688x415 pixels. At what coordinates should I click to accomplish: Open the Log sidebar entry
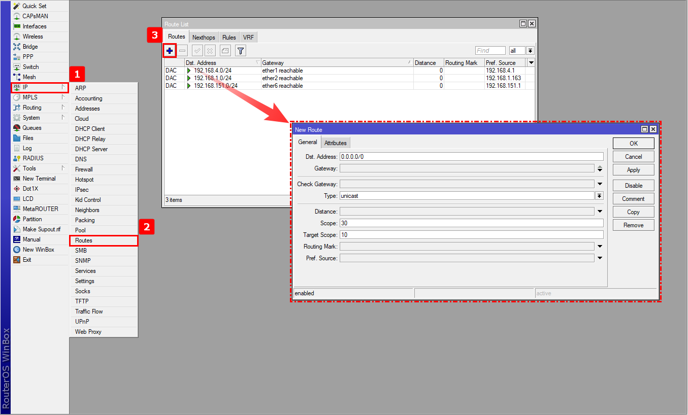point(27,148)
